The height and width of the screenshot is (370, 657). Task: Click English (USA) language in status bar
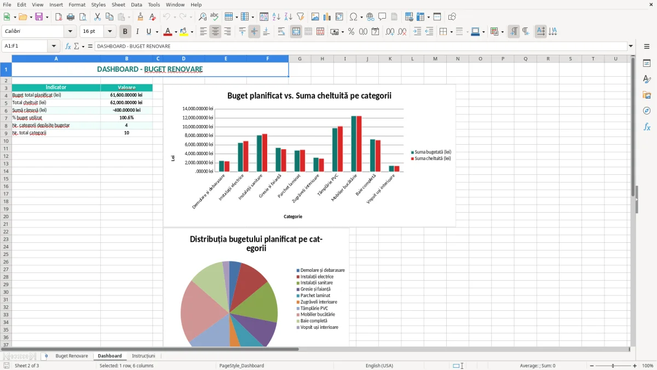[379, 366]
